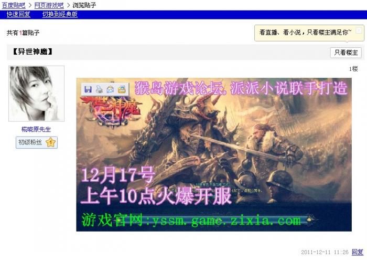Open the username link under the avatar
The height and width of the screenshot is (260, 367).
coord(36,129)
